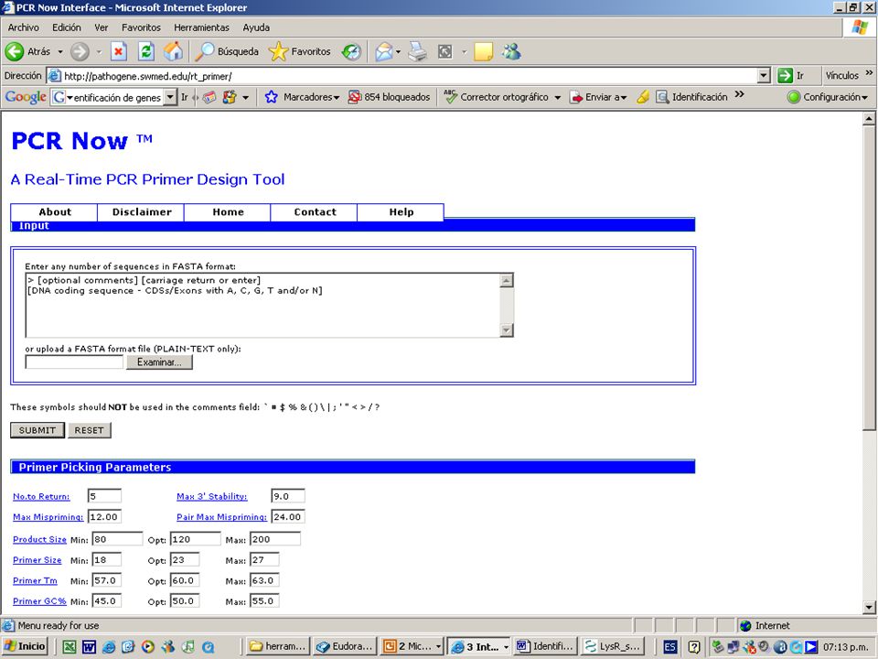878x659 pixels.
Task: Go to the browser home page icon
Action: click(174, 51)
